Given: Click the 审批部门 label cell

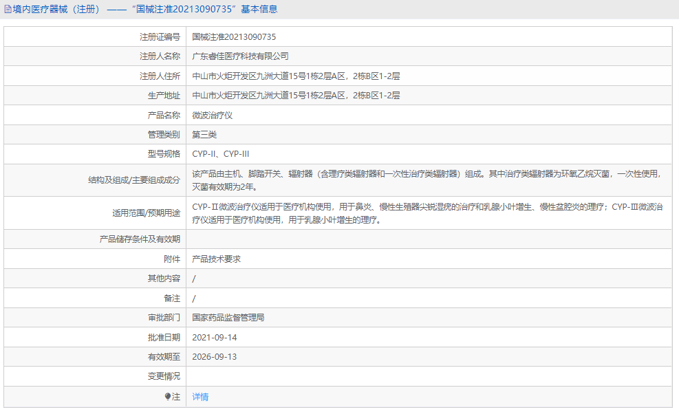Looking at the screenshot, I should (95, 318).
